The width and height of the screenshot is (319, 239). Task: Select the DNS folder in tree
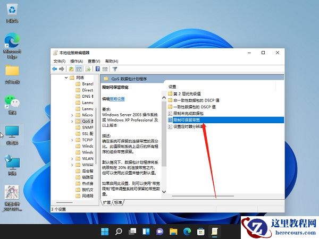click(84, 96)
